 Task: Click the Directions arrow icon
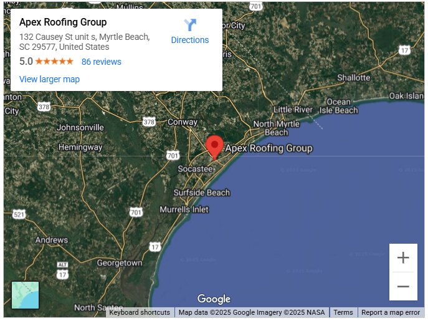tap(190, 25)
